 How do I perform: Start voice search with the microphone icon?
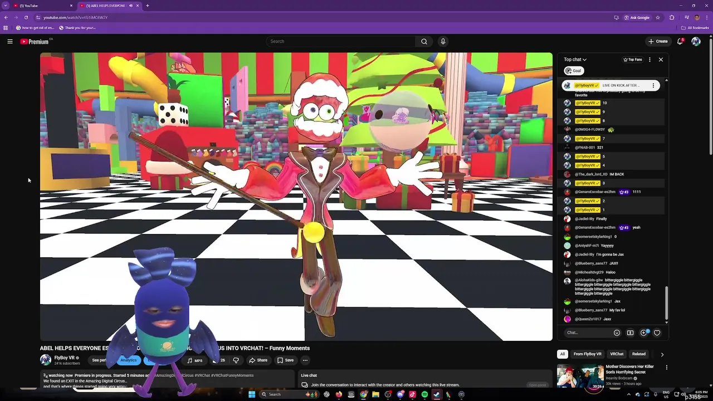443,41
